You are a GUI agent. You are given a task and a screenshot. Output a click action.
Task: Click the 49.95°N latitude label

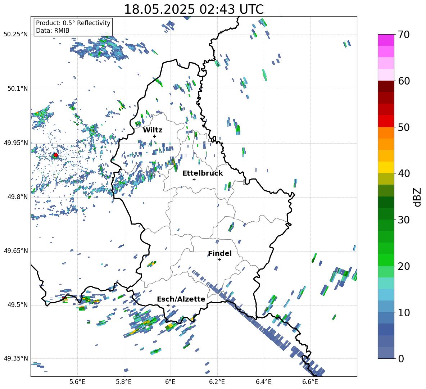click(x=16, y=143)
